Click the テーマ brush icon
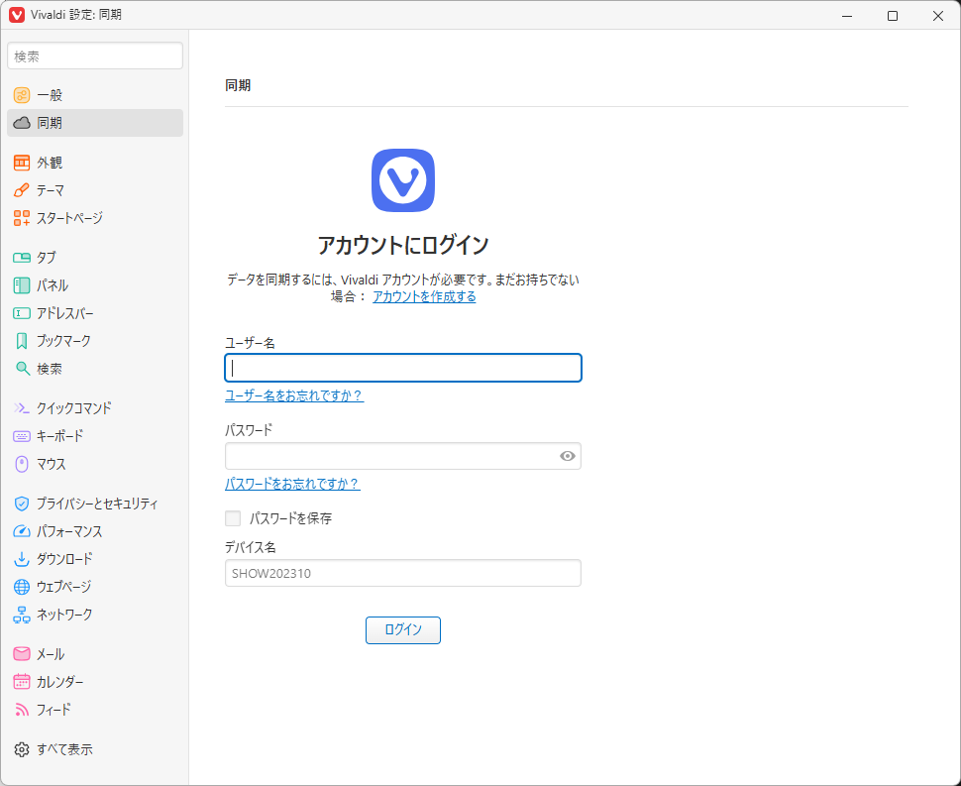The width and height of the screenshot is (961, 786). click(22, 190)
